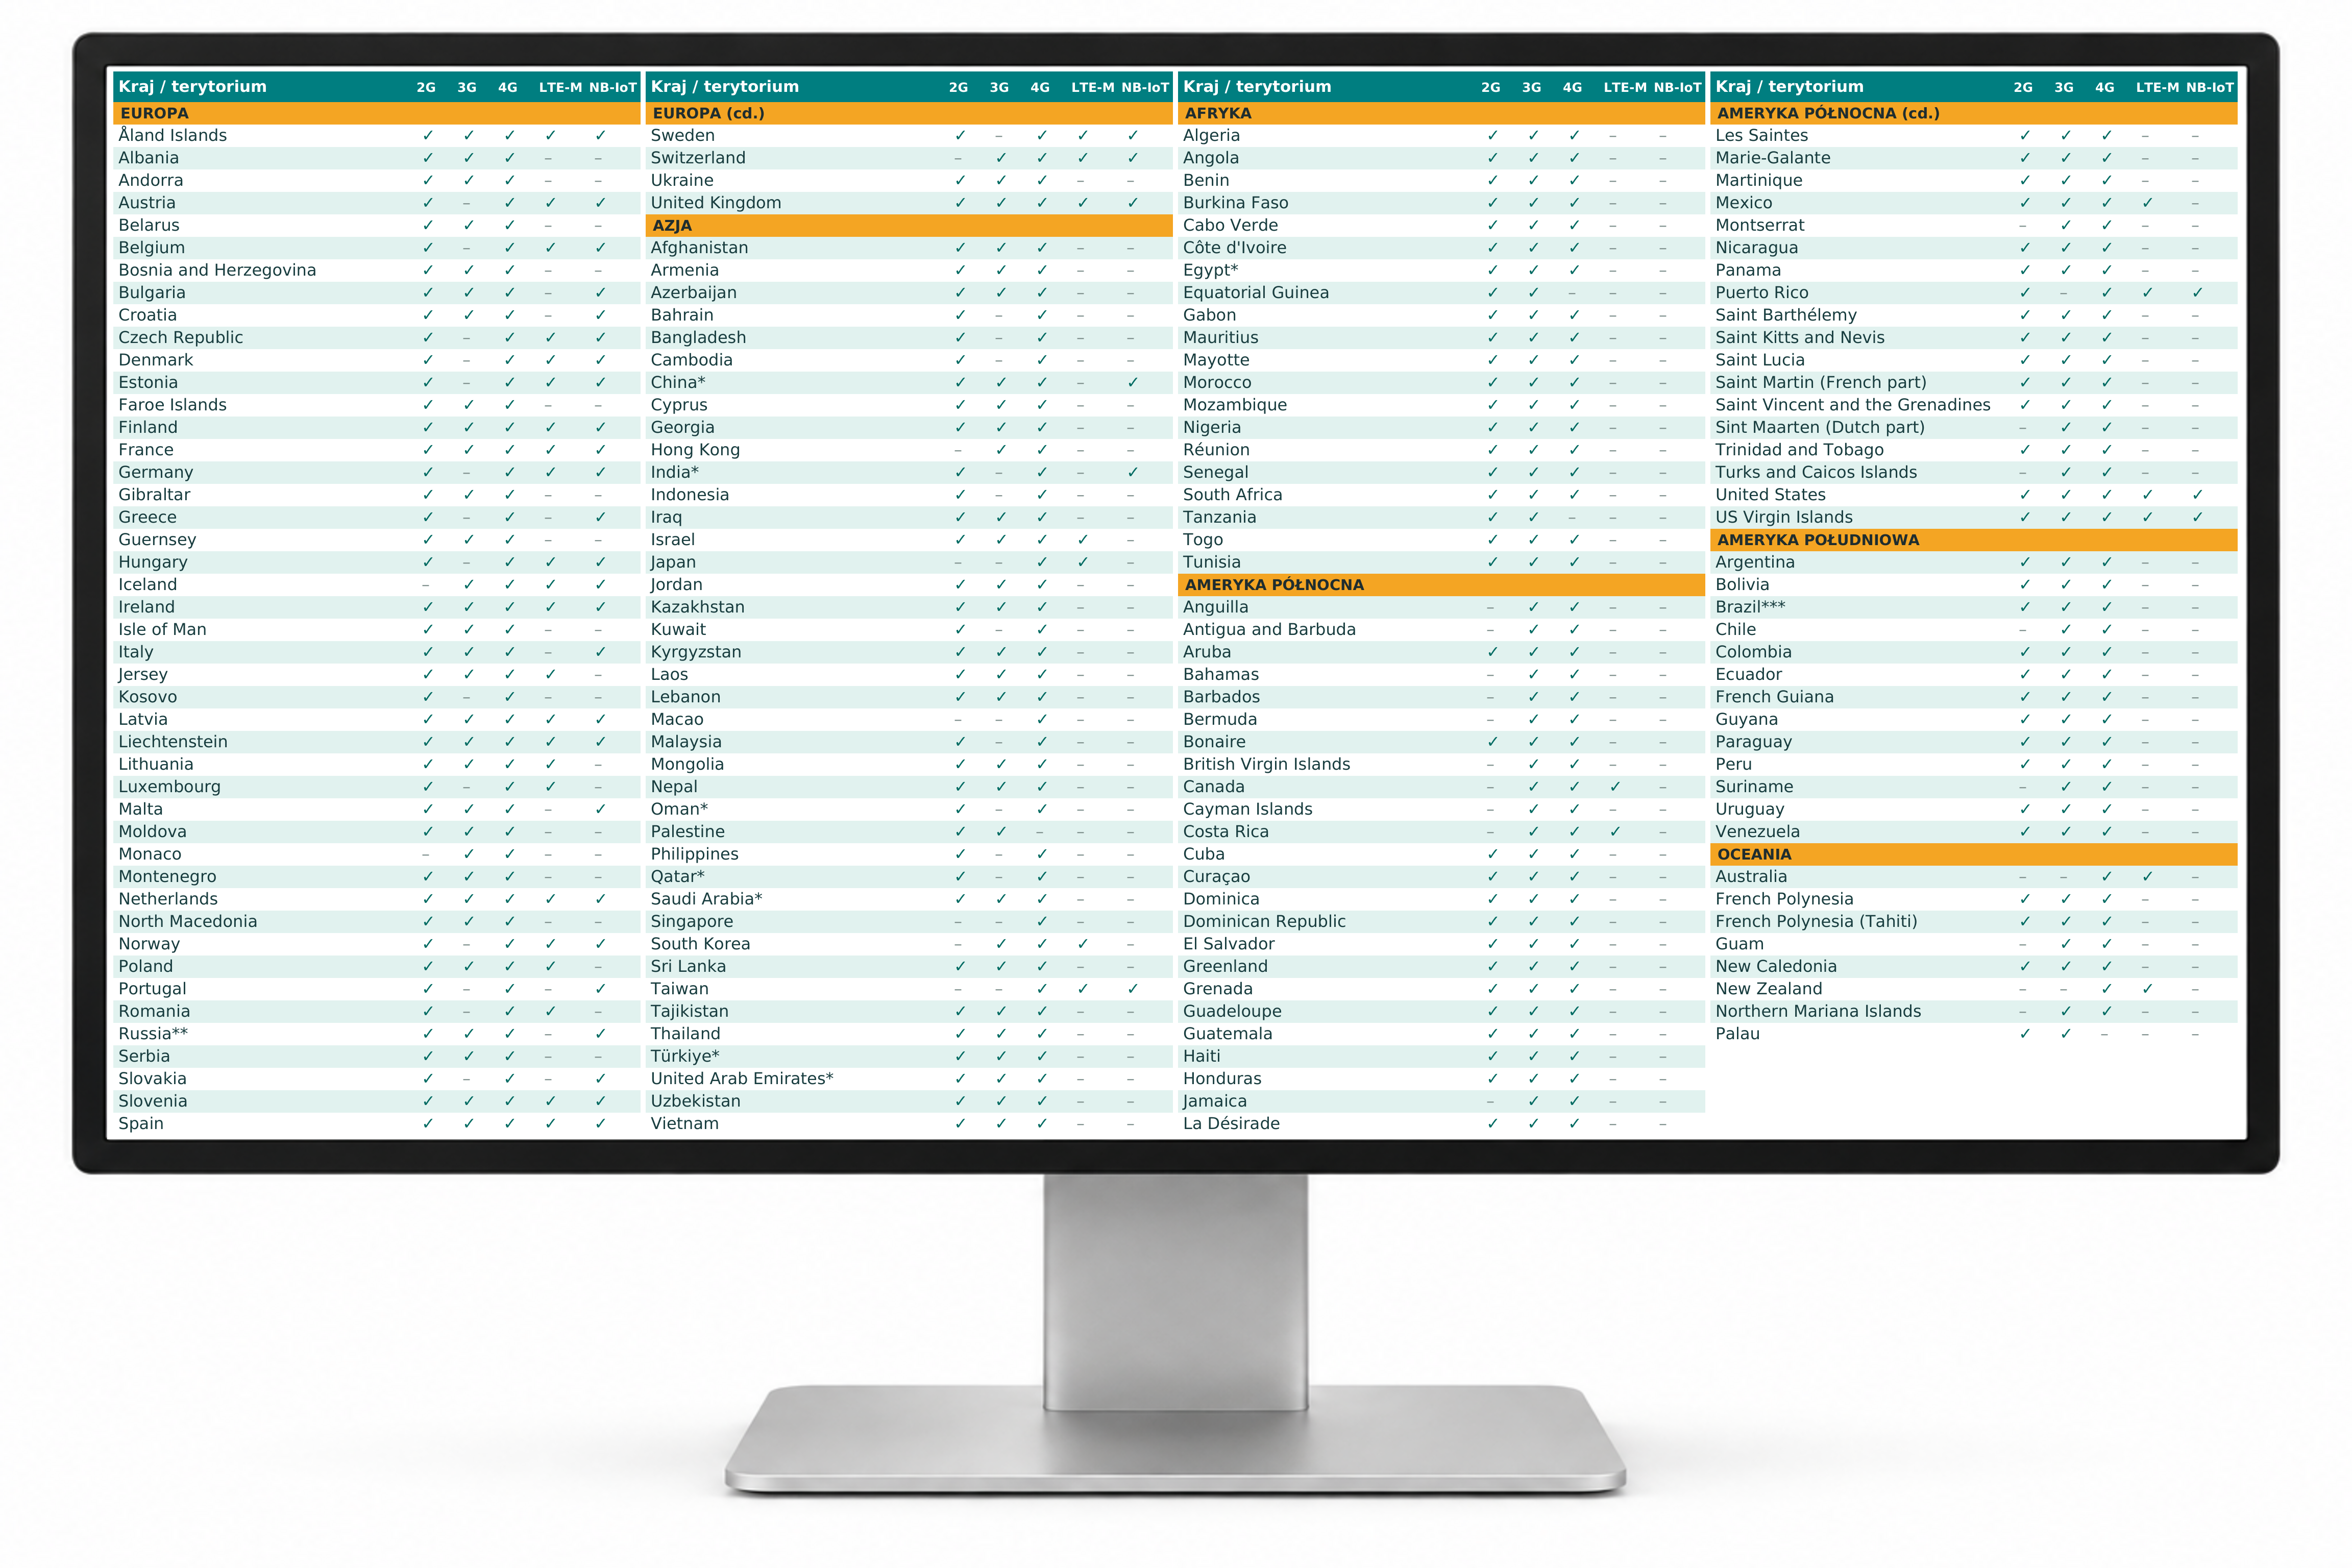Image resolution: width=2352 pixels, height=1568 pixels.
Task: Click the LTE-M checkmark for Mexico
Action: 2148,203
